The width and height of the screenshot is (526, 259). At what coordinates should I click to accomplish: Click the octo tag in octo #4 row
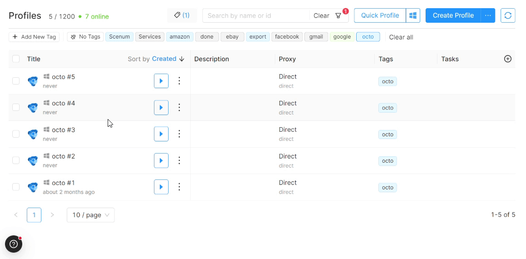(x=387, y=108)
